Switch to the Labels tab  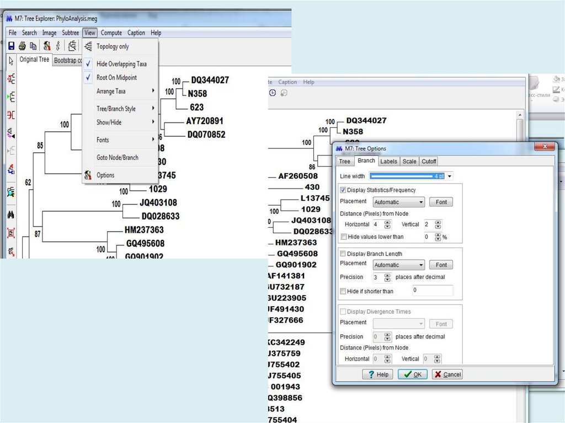(x=388, y=162)
